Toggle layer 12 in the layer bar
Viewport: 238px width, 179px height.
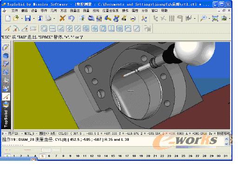pos(92,156)
